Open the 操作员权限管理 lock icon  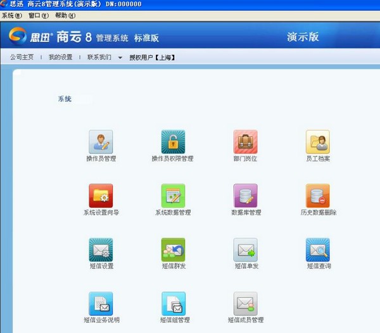(x=173, y=142)
